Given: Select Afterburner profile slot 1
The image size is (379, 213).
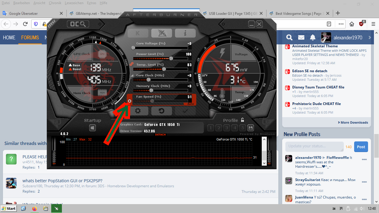Looking at the screenshot, I should coord(211,128).
